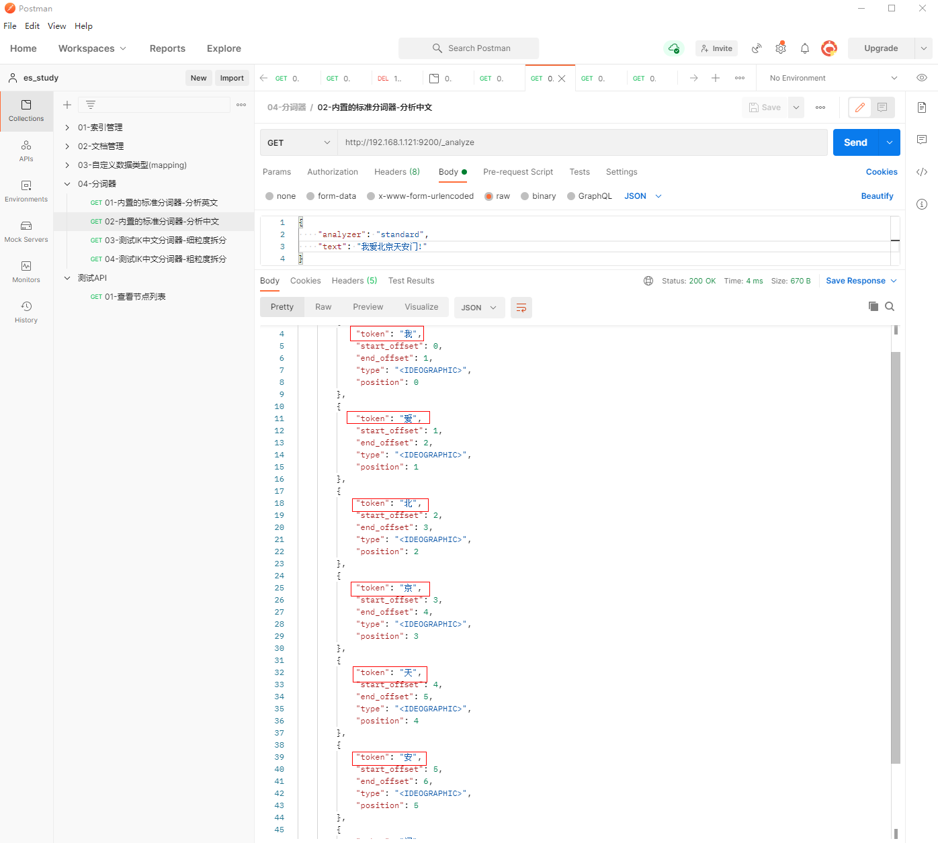Open the No Environment dropdown
Image resolution: width=938 pixels, height=843 pixels.
(x=833, y=78)
